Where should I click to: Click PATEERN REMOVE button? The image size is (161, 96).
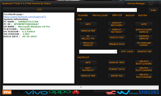(x=144, y=37)
